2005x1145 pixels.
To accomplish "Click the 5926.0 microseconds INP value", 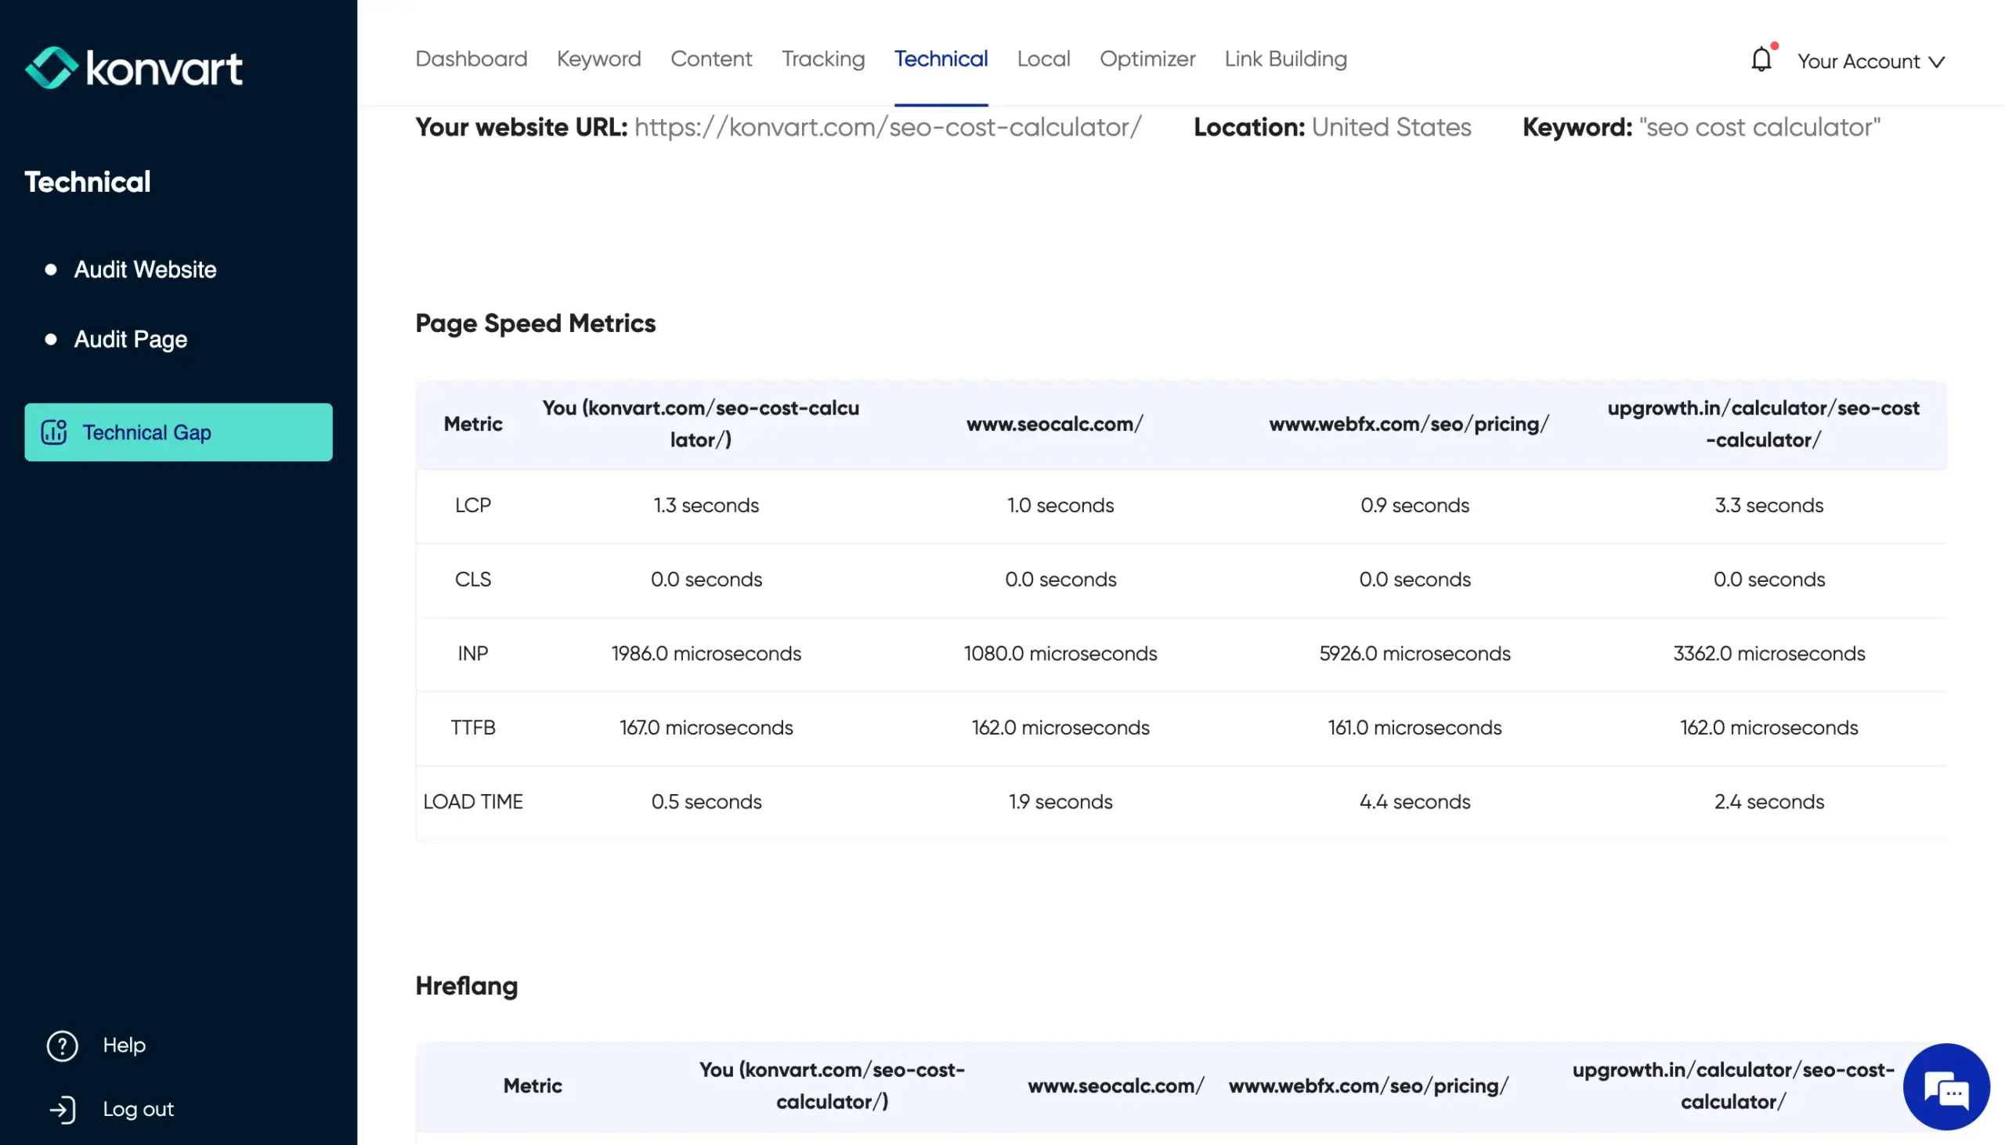I will pyautogui.click(x=1414, y=653).
